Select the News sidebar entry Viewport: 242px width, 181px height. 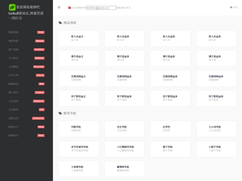coord(26,135)
